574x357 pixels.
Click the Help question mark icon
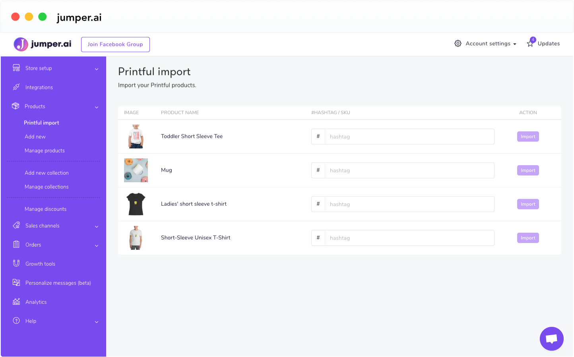pyautogui.click(x=16, y=320)
